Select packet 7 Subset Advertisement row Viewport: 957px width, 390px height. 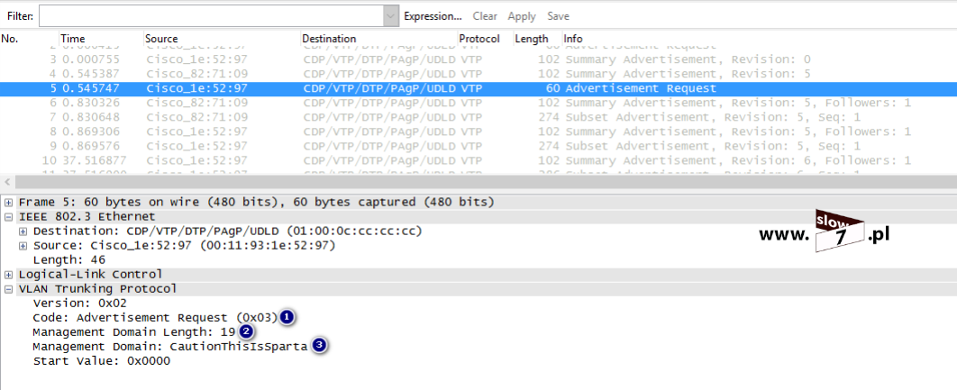tap(478, 117)
